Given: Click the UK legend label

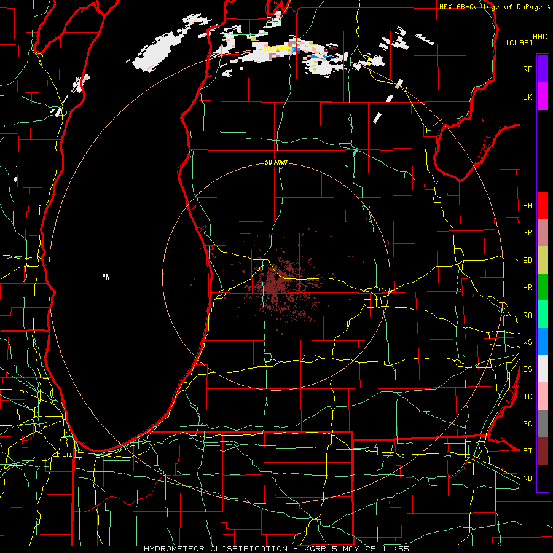Looking at the screenshot, I should (528, 96).
